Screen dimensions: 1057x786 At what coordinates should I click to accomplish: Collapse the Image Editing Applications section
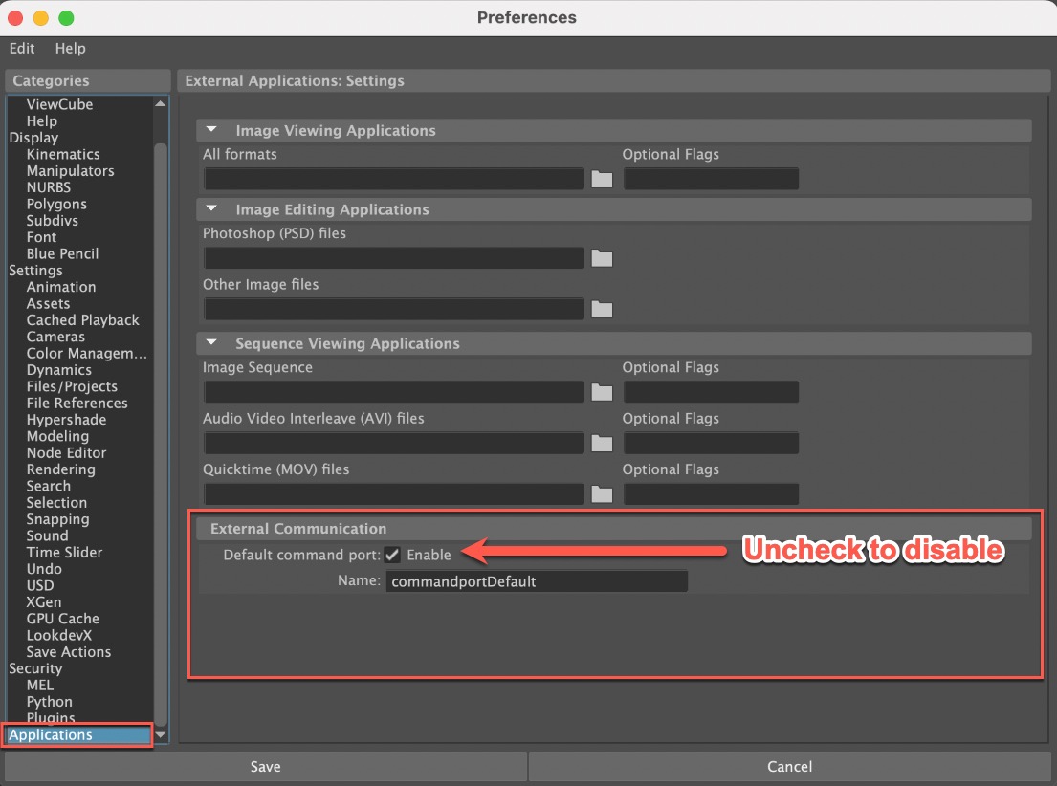click(x=210, y=209)
